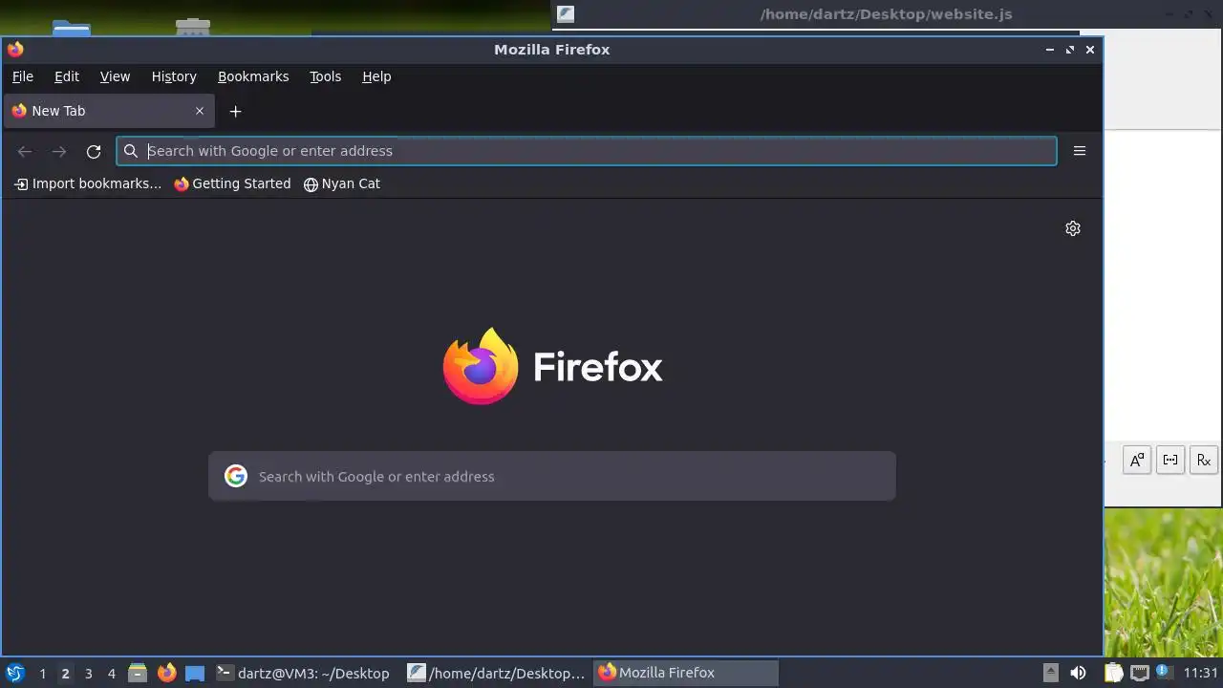Viewport: 1223px width, 688px height.
Task: Toggle match case in website.js editor
Action: click(x=1137, y=460)
